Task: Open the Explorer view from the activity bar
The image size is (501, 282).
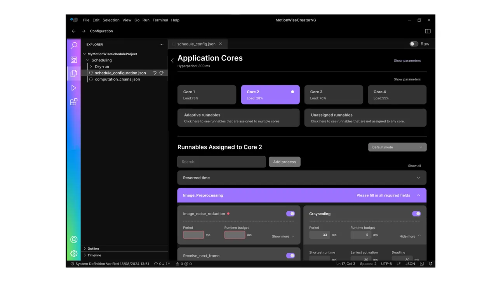Action: coord(74,73)
